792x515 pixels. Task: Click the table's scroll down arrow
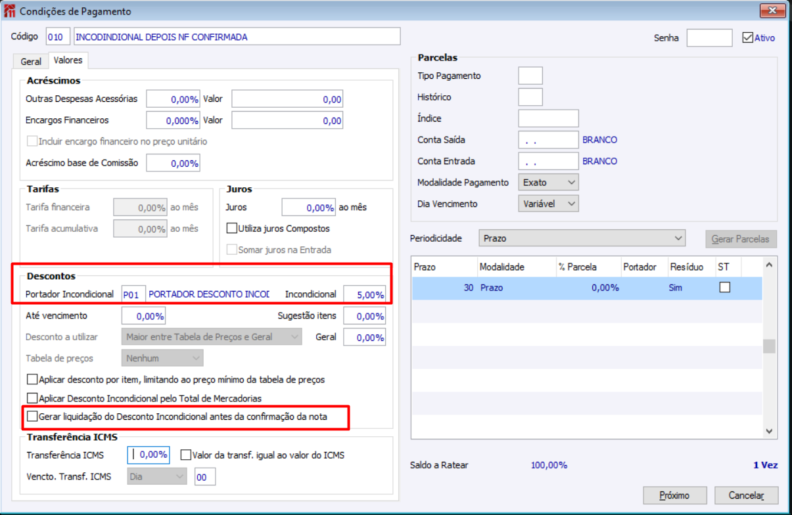[770, 431]
